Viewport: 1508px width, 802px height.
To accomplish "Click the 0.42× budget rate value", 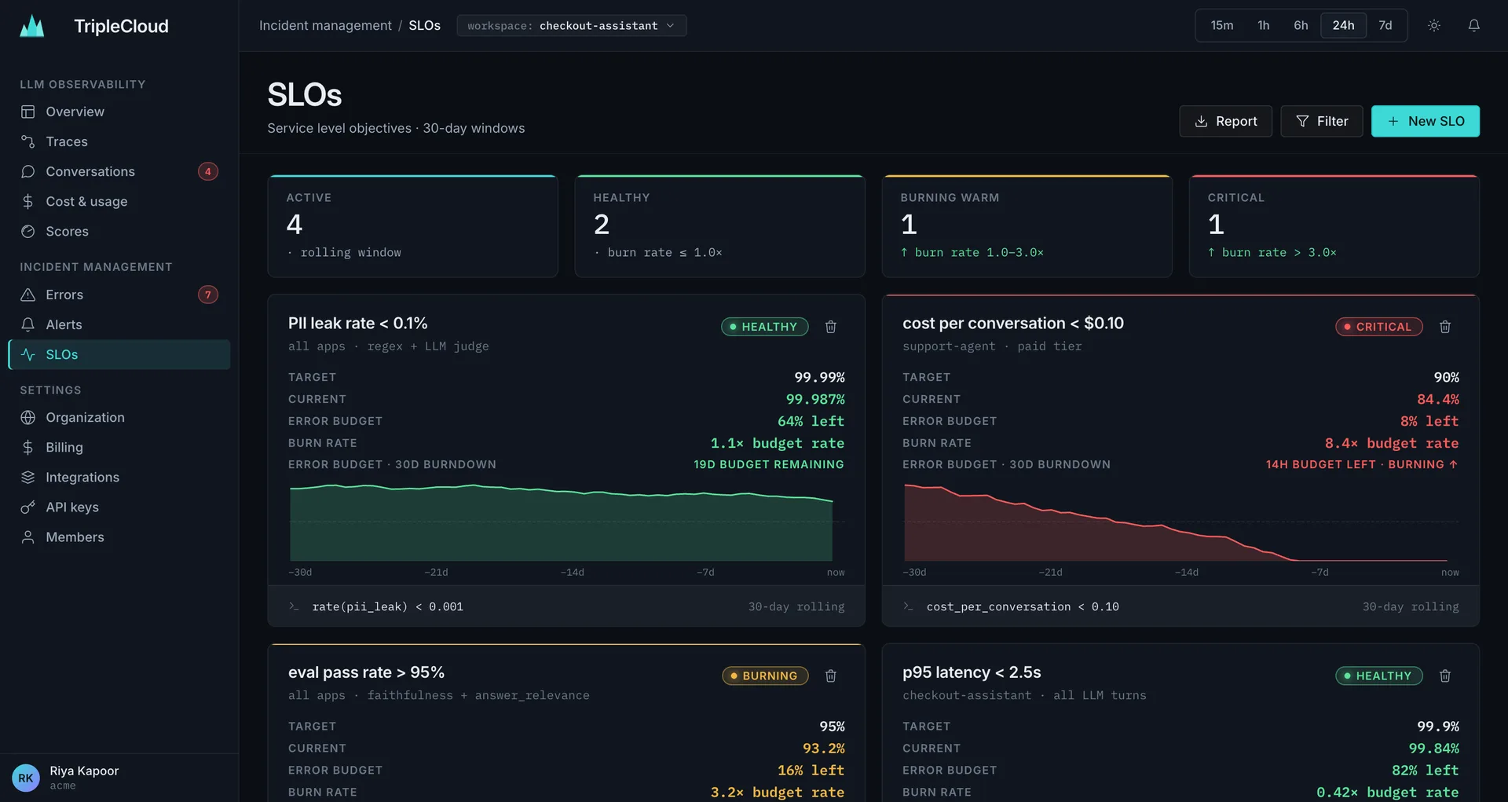I will point(1388,792).
